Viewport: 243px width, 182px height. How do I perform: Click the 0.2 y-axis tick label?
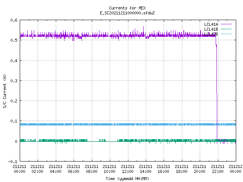(14, 101)
